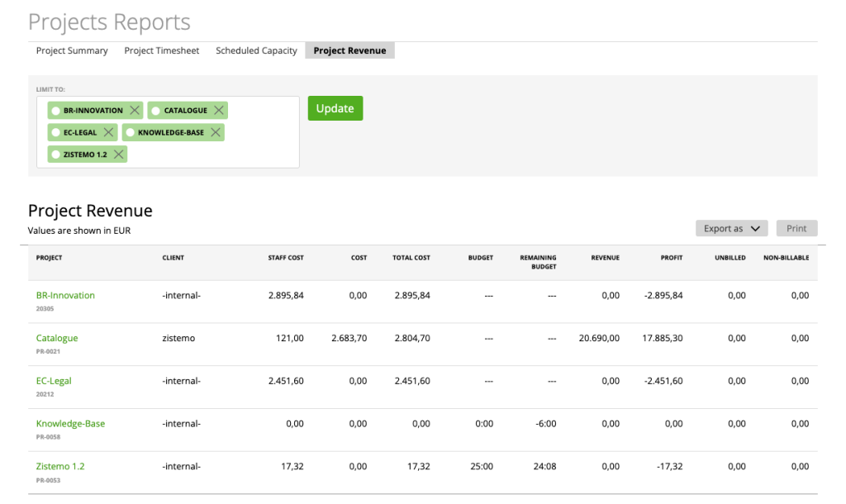The width and height of the screenshot is (846, 504).
Task: Toggle the indicator on ZISTEMO 1.2 tag
Action: coord(54,154)
